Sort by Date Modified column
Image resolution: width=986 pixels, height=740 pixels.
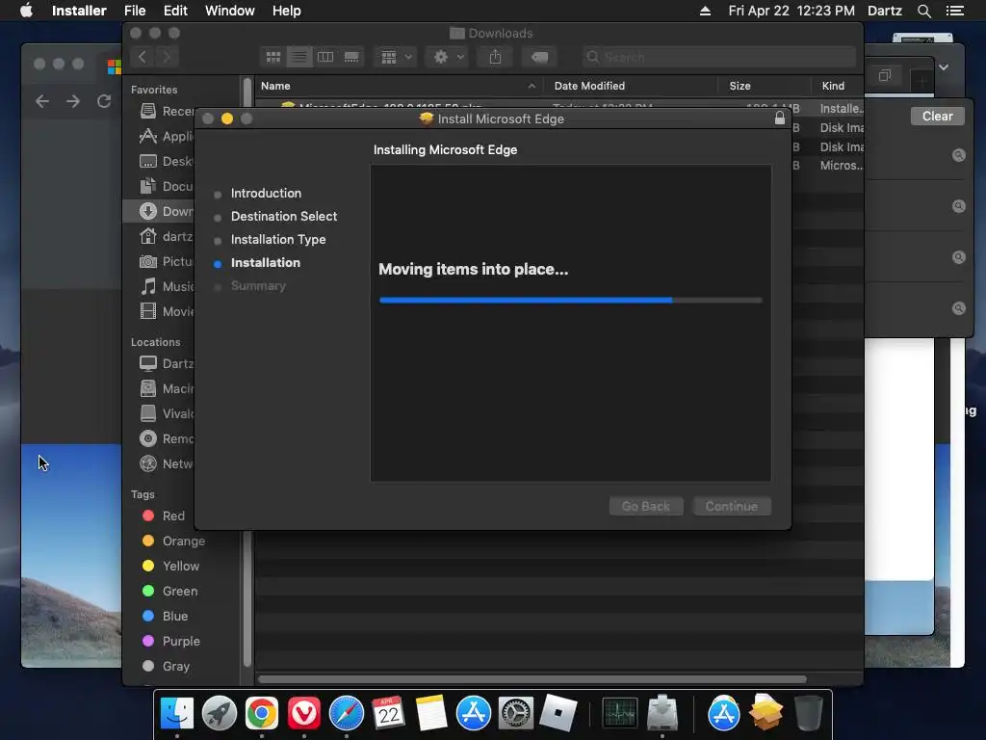coord(589,86)
